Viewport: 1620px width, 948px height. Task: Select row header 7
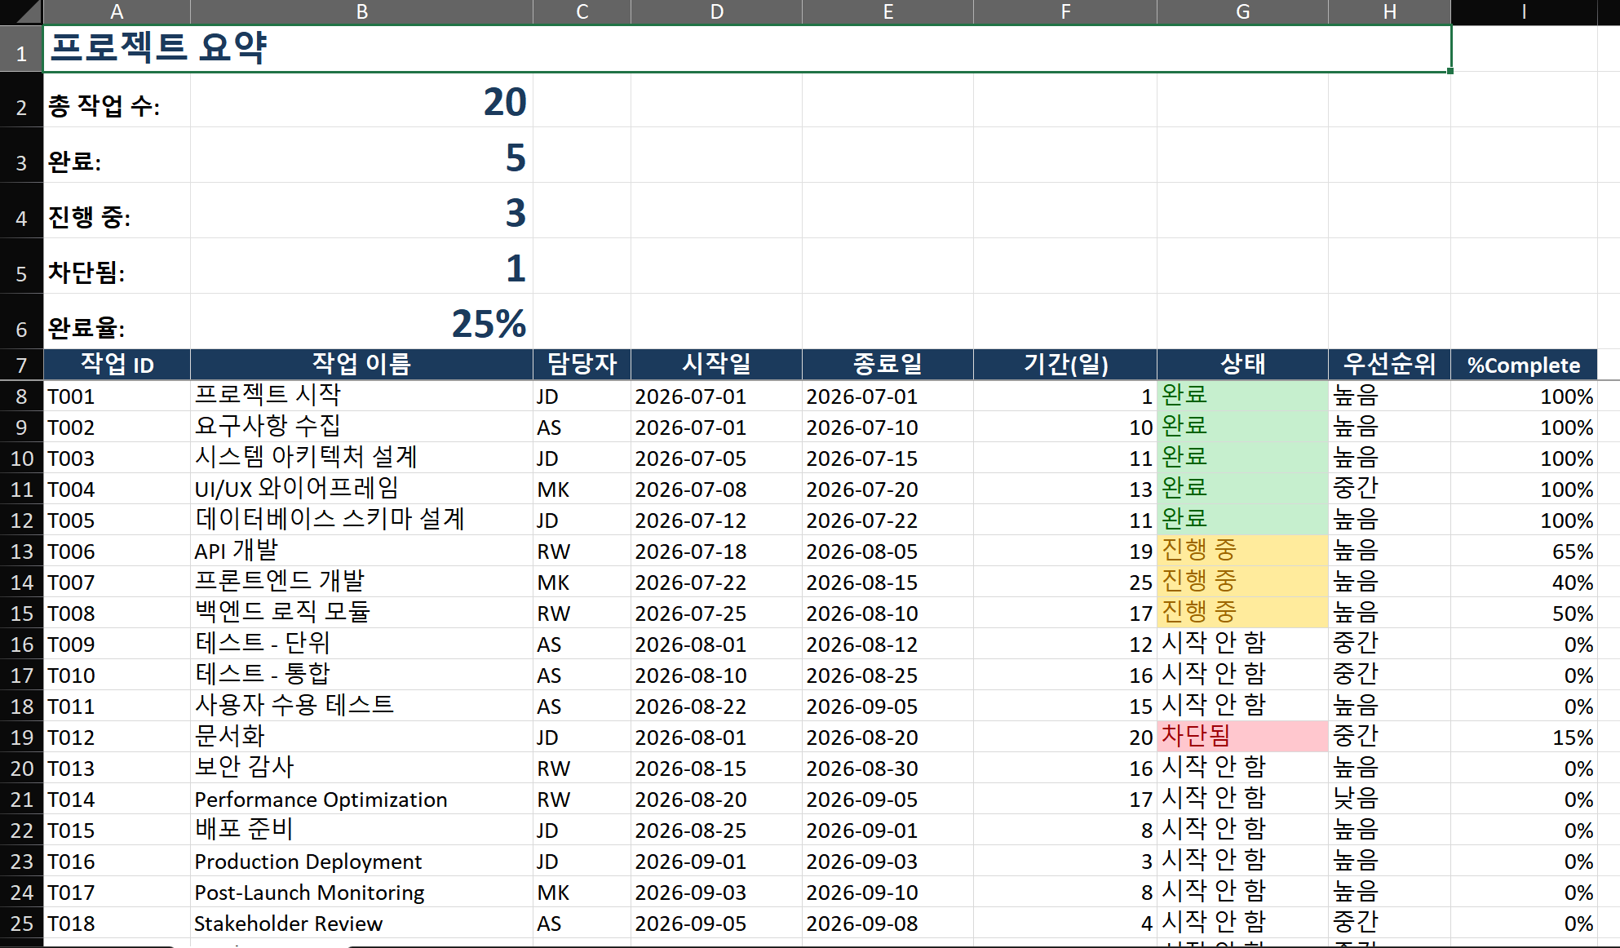[x=21, y=365]
